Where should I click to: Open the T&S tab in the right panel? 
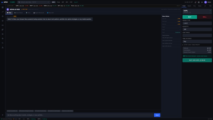point(210,6)
